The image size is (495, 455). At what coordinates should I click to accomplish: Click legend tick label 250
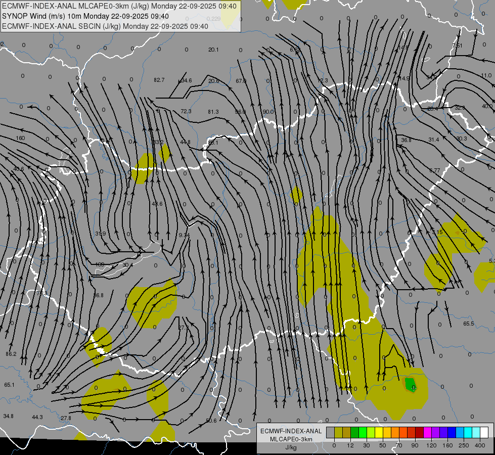[x=464, y=445]
